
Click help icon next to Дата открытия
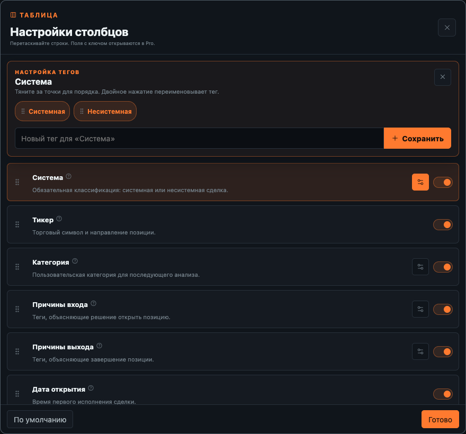click(91, 388)
